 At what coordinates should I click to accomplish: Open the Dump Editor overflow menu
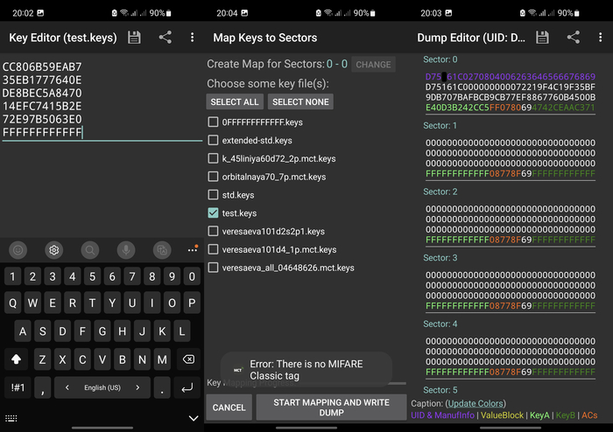[601, 38]
